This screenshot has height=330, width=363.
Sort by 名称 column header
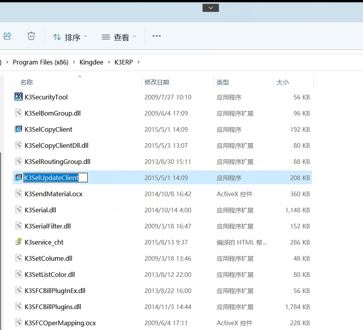pos(26,82)
